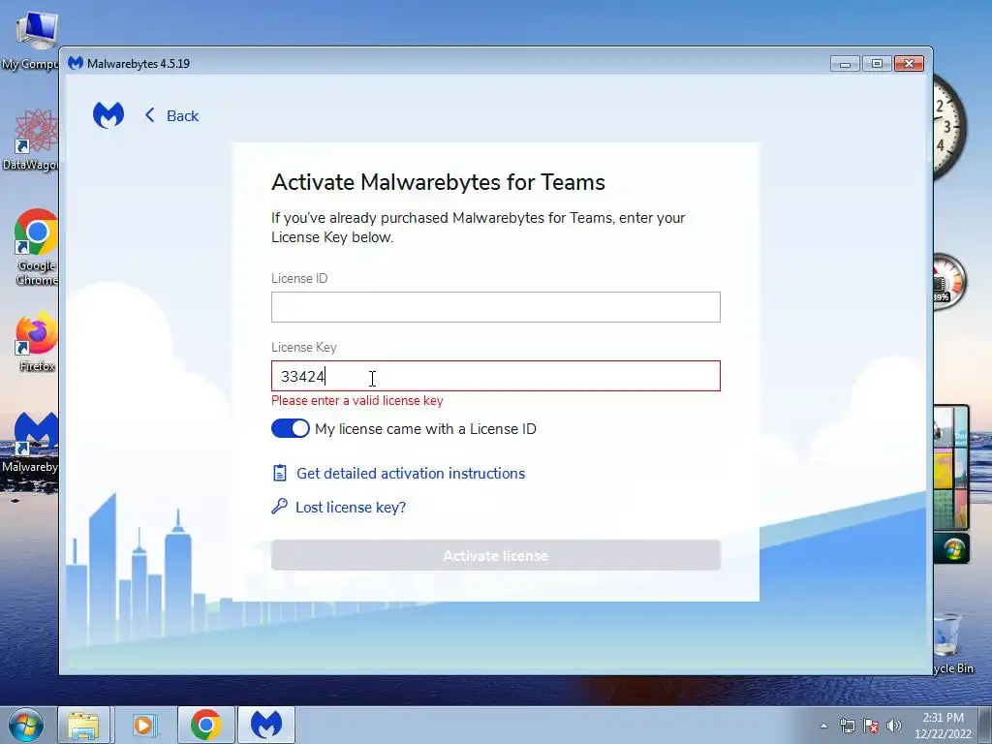The width and height of the screenshot is (992, 744).
Task: Close the Malwarebytes window
Action: coord(909,63)
